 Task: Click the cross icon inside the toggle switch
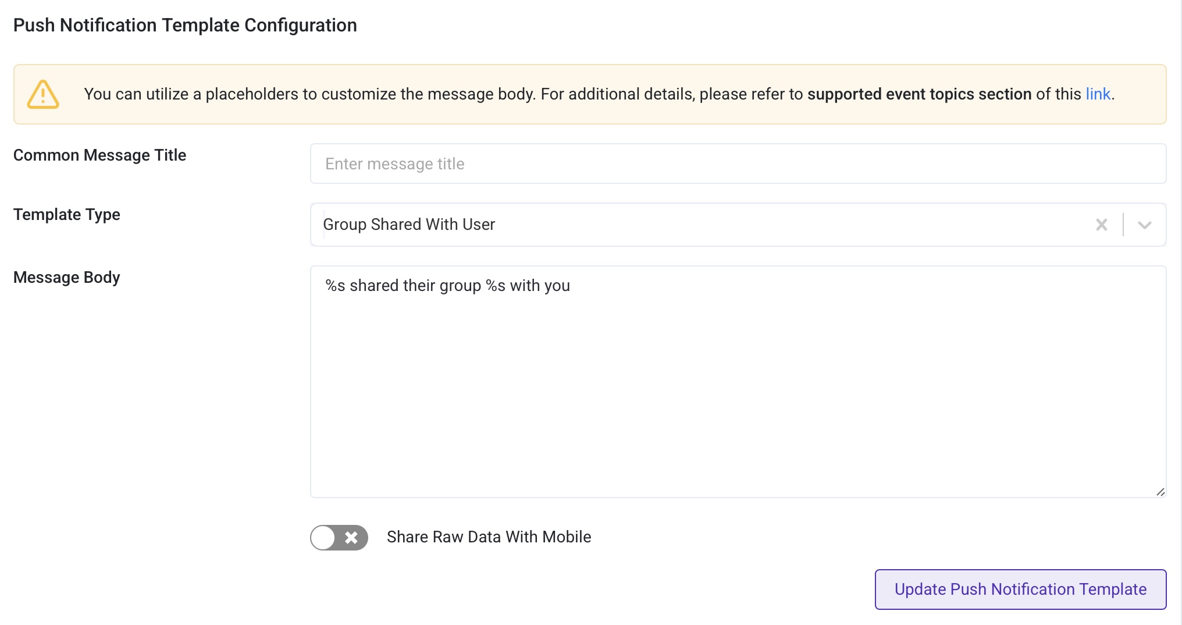tap(351, 537)
